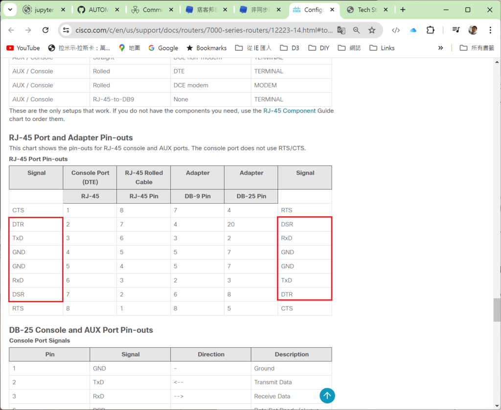Click the Transmit Data description cell
The image size is (501, 410).
[x=291, y=382]
